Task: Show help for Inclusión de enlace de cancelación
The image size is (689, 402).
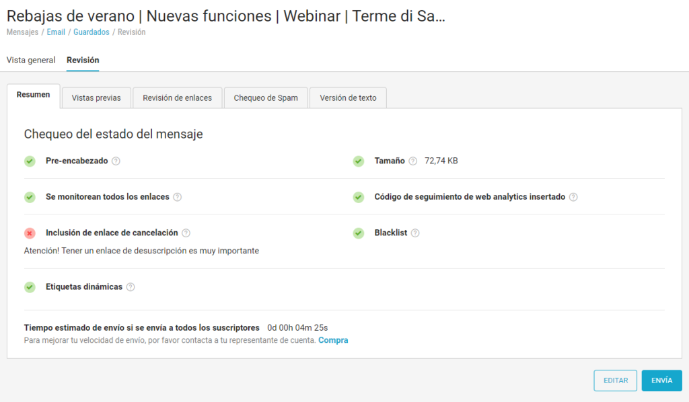Action: [186, 233]
